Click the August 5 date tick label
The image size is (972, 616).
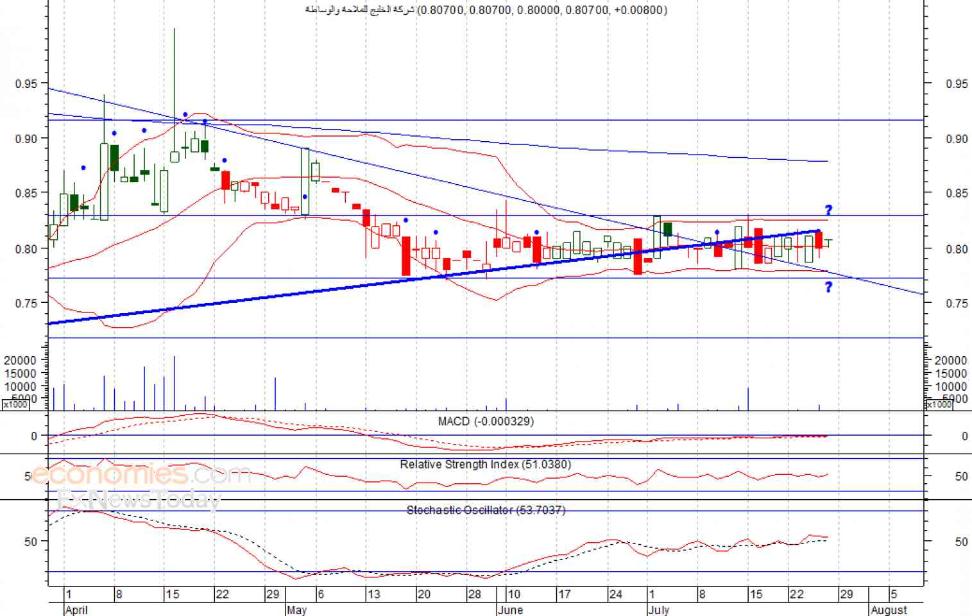(x=894, y=594)
